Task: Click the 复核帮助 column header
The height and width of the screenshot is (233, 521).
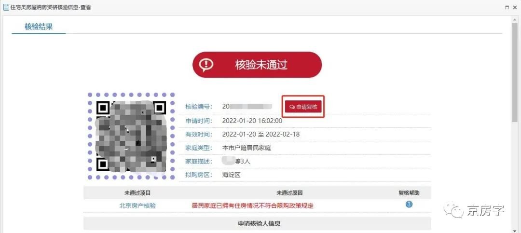Action: (409, 193)
